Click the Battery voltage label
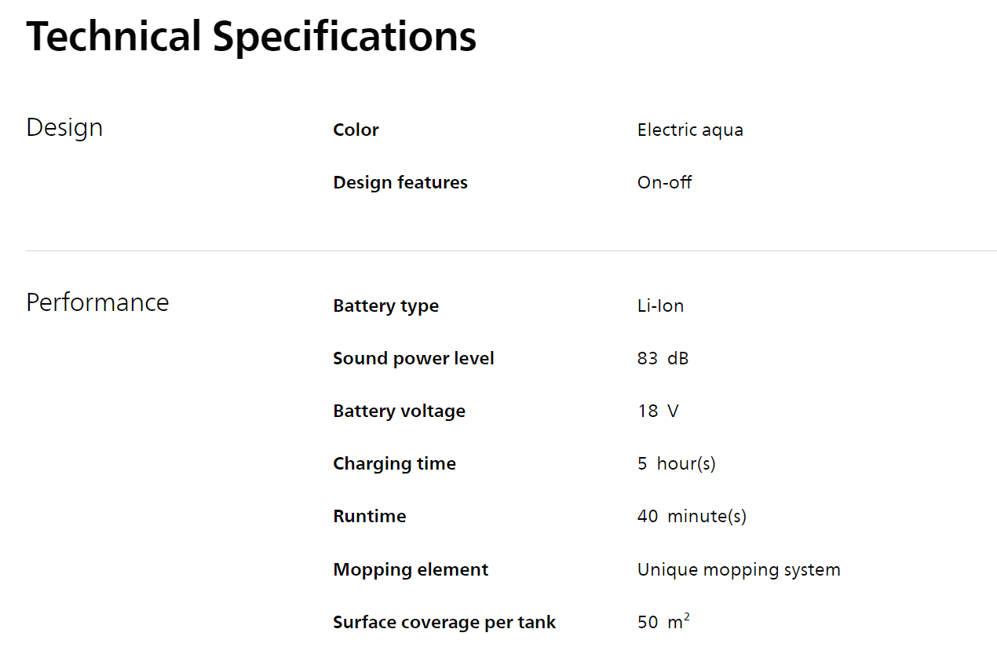 tap(399, 411)
